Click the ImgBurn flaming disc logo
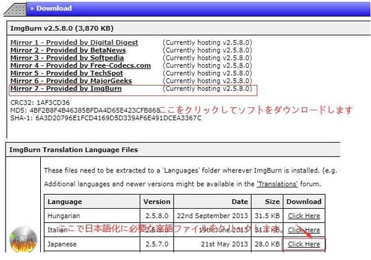Viewport: 371px width, 260px height. (23, 239)
